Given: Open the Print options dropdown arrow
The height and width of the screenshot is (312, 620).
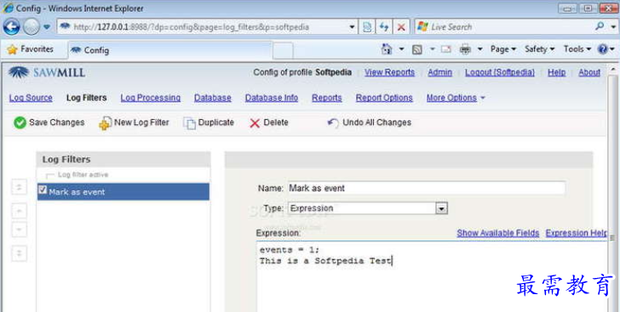Looking at the screenshot, I should (x=480, y=49).
